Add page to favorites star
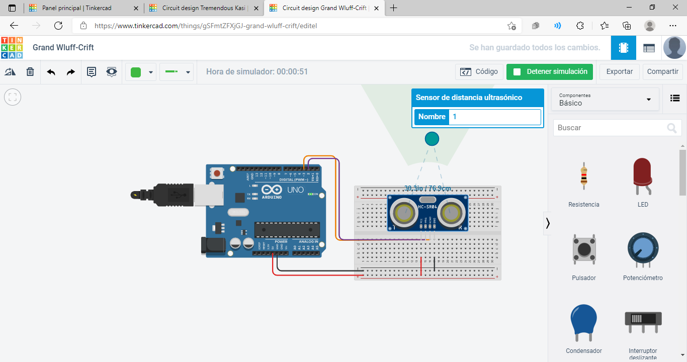The width and height of the screenshot is (687, 362). coord(511,26)
